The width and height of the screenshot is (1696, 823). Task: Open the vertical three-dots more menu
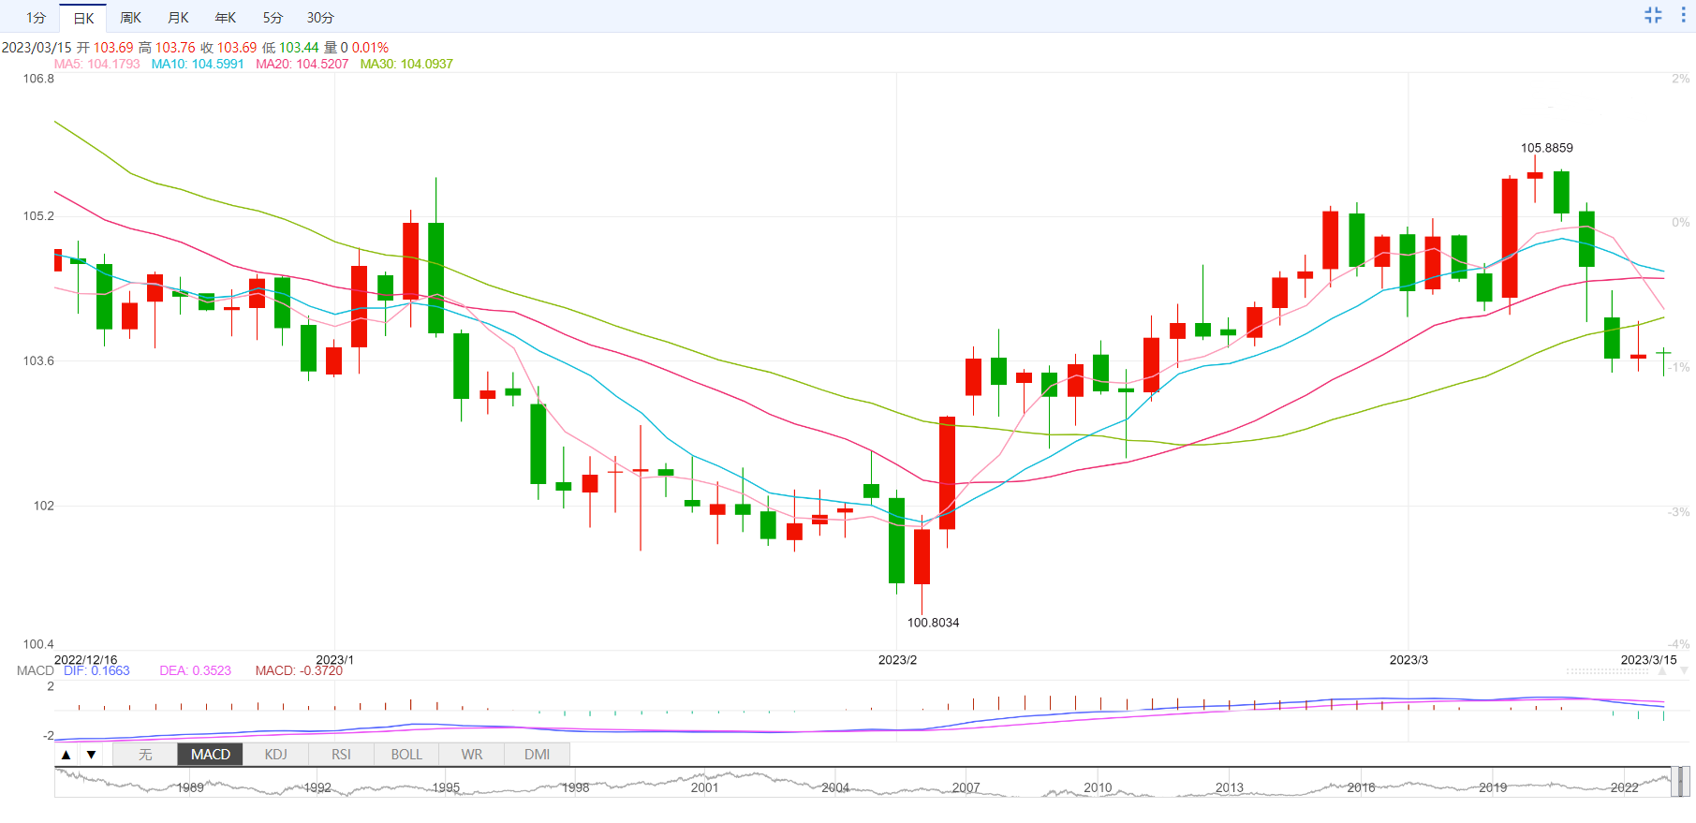click(x=1683, y=15)
